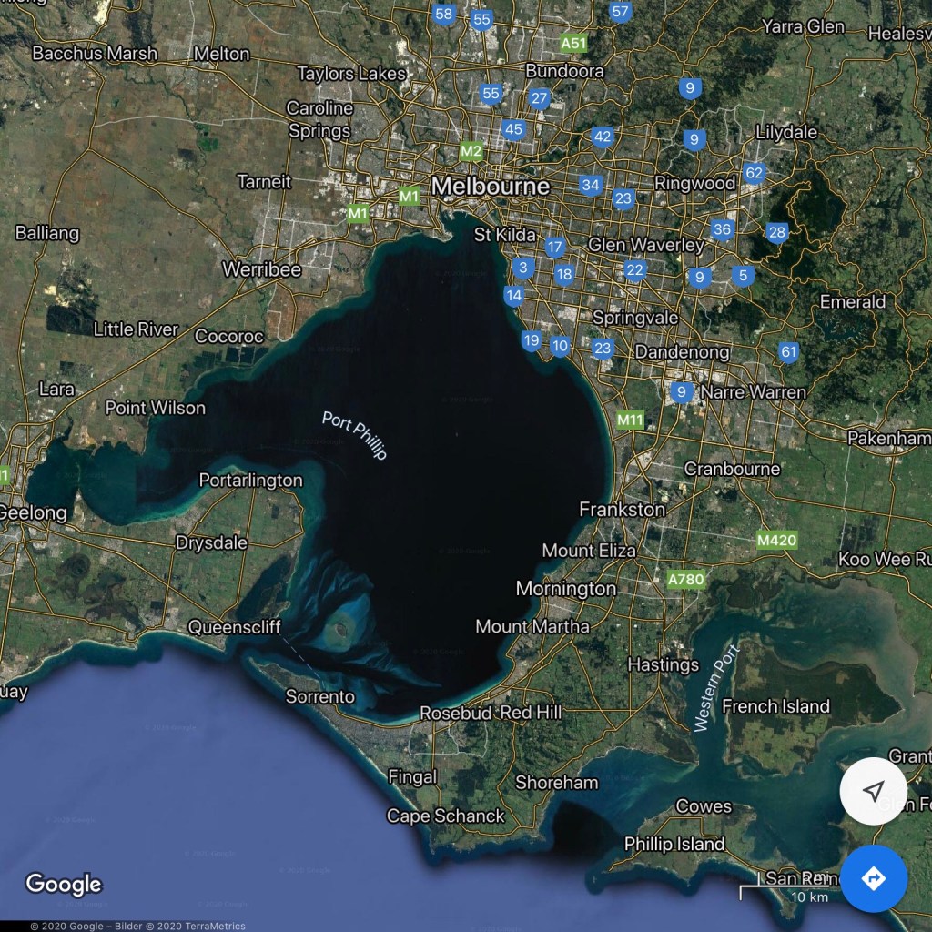Click the Queenscliff town label
This screenshot has height=932, width=932.
tap(234, 627)
